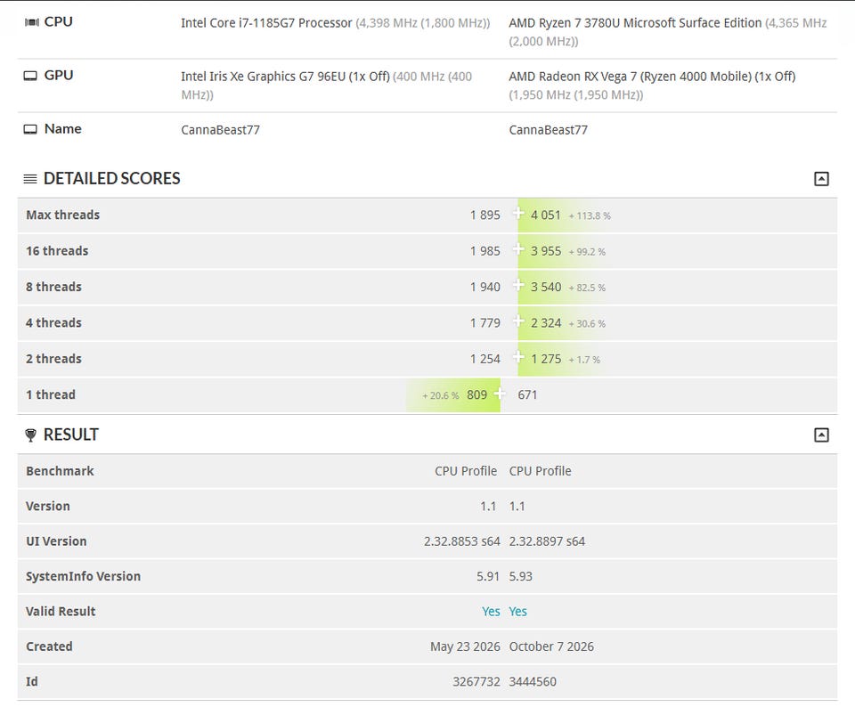Viewport: 855px width, 707px height.
Task: Click the trophy icon beside Result
Action: (x=30, y=435)
